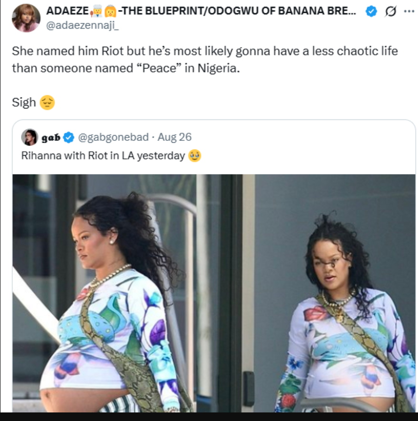Viewport: 418px width, 421px height.
Task: Click the "She named him Riot" tweet text
Action: coord(205,59)
